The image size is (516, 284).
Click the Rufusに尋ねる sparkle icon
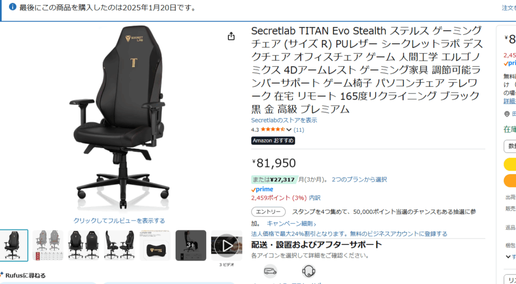[2, 275]
